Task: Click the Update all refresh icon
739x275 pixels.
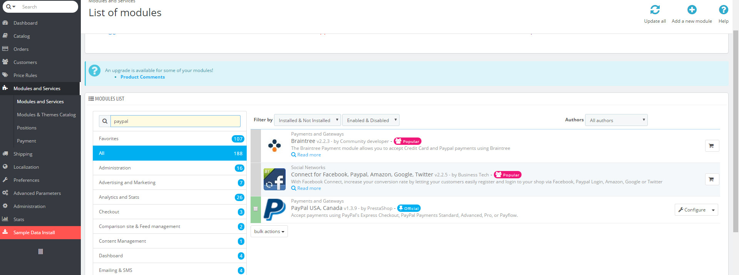Action: tap(655, 10)
